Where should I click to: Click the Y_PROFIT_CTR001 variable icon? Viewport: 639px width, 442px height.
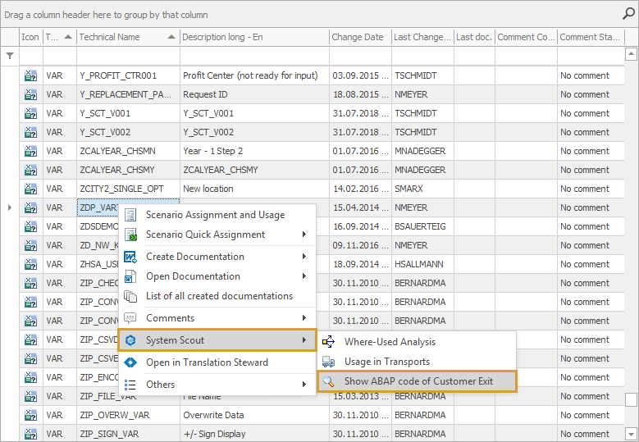(30, 75)
